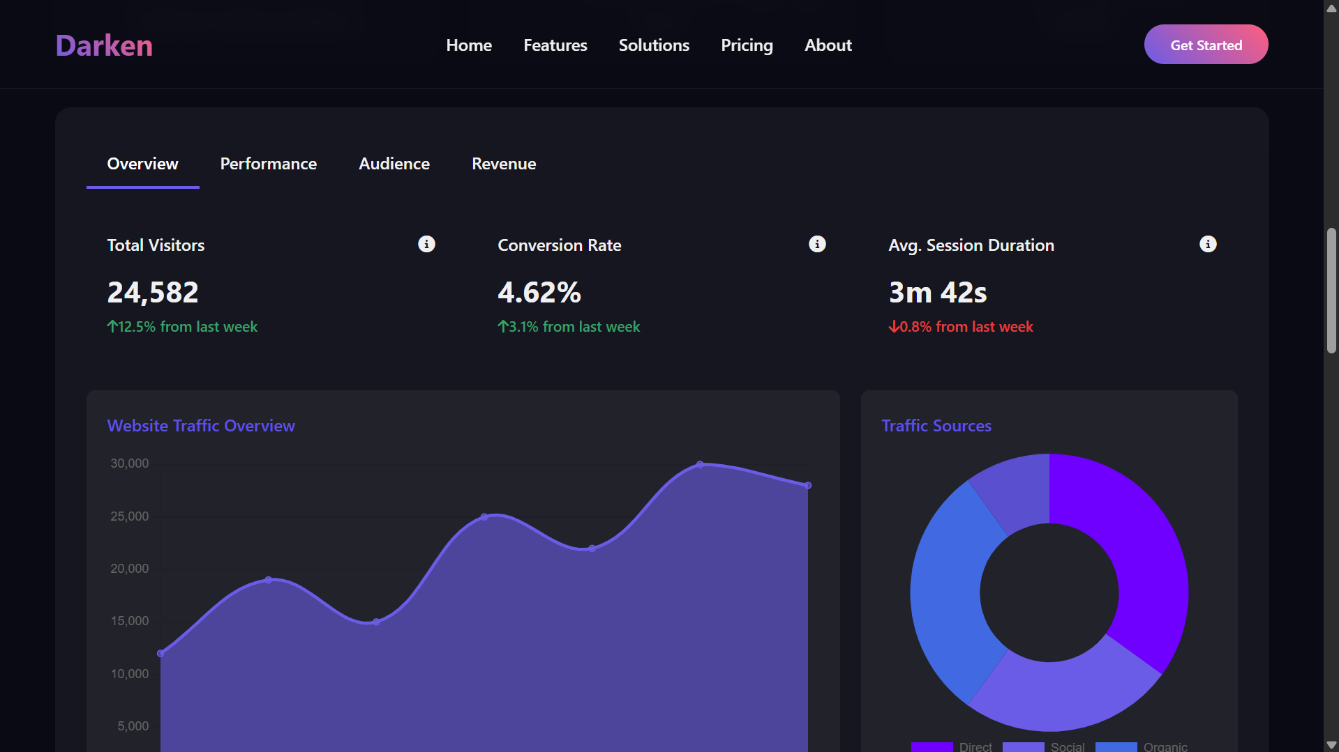
Task: Switch to the Audience tab
Action: [394, 164]
